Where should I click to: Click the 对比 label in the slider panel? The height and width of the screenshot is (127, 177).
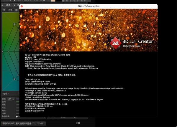point(4,108)
